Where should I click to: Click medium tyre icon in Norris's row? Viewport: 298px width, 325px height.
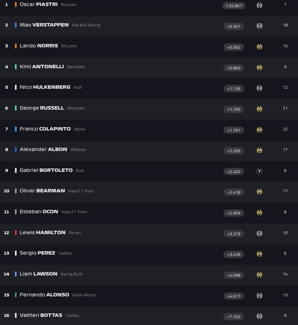[259, 47]
